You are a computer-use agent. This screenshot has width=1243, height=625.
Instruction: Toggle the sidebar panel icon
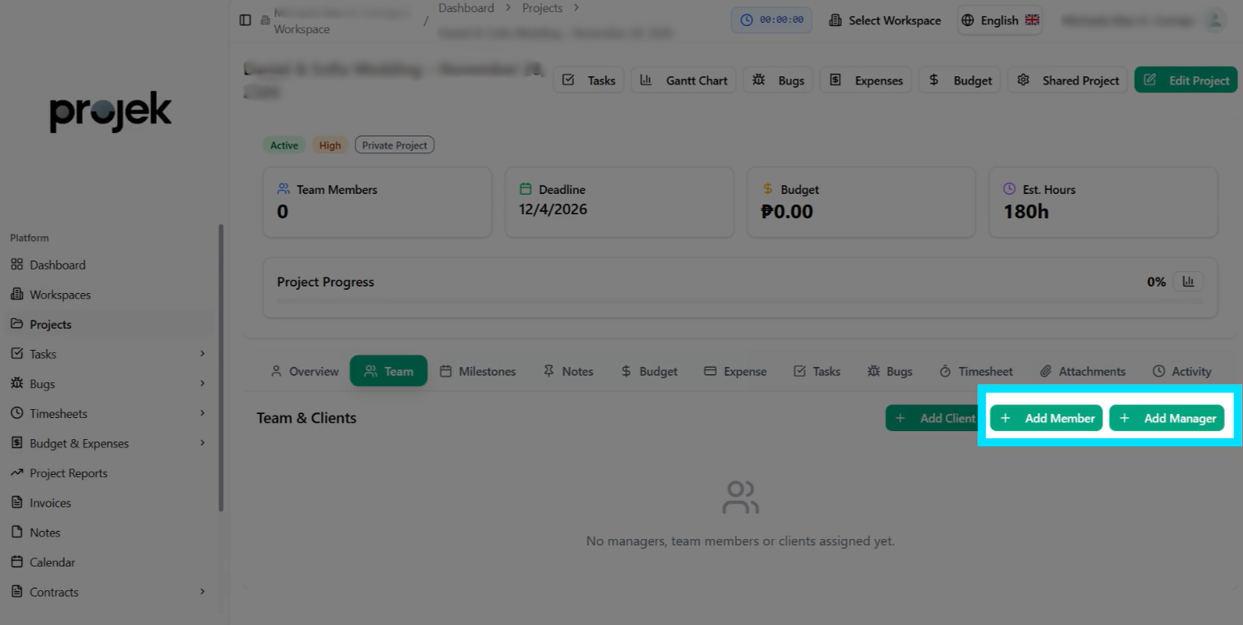[x=245, y=19]
